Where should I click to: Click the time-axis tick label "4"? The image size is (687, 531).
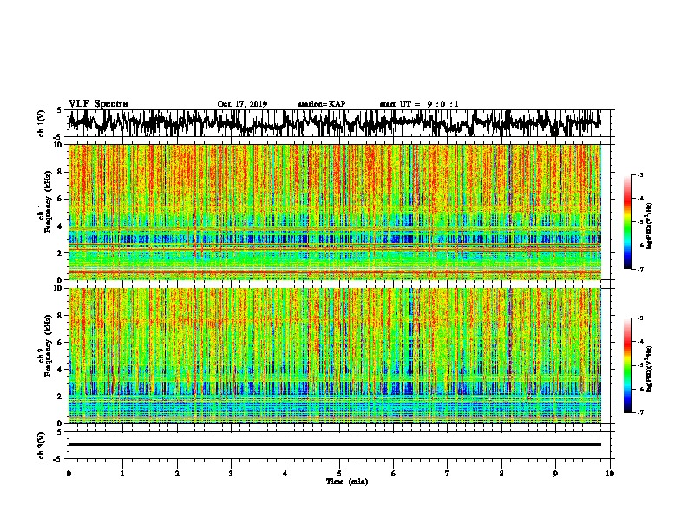pos(285,473)
